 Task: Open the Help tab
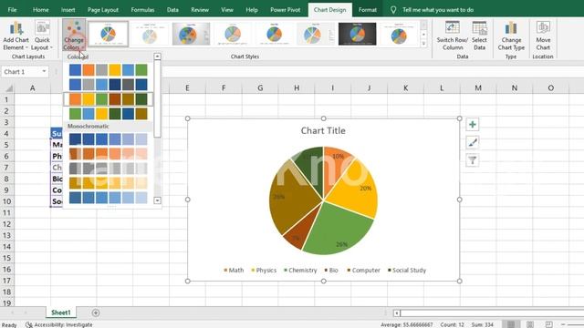(x=252, y=10)
